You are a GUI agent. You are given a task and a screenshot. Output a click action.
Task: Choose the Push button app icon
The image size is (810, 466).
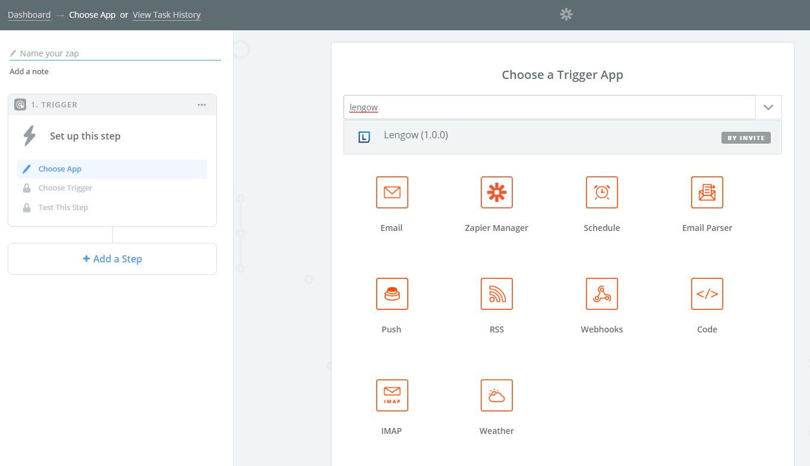392,294
